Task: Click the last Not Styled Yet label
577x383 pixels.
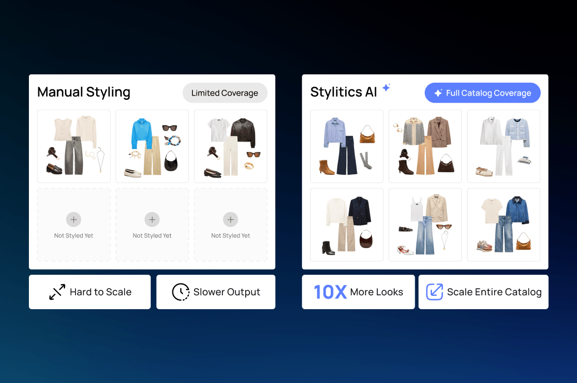Action: pyautogui.click(x=231, y=235)
